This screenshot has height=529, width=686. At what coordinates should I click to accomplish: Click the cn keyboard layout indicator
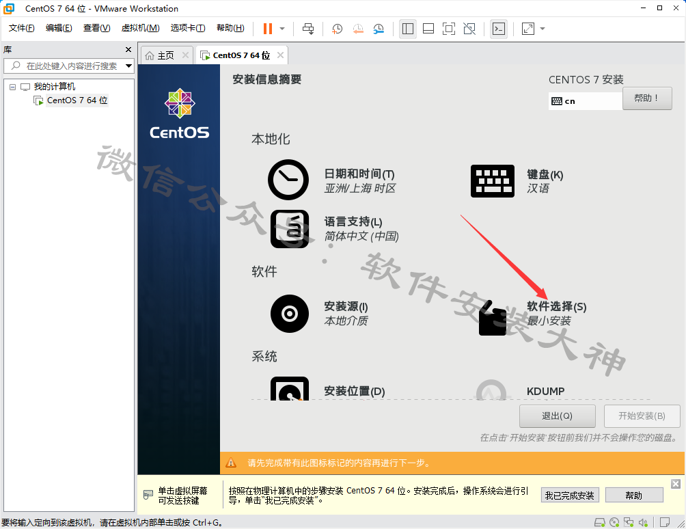(x=585, y=101)
